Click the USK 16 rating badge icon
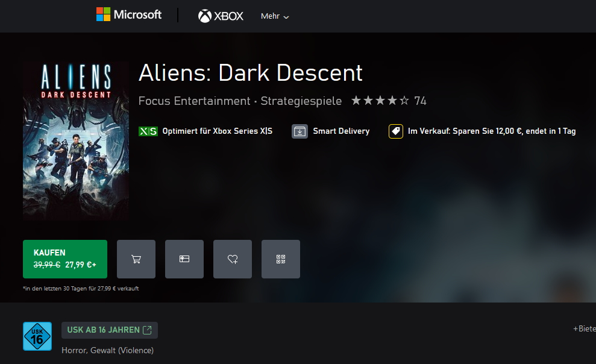 [37, 336]
